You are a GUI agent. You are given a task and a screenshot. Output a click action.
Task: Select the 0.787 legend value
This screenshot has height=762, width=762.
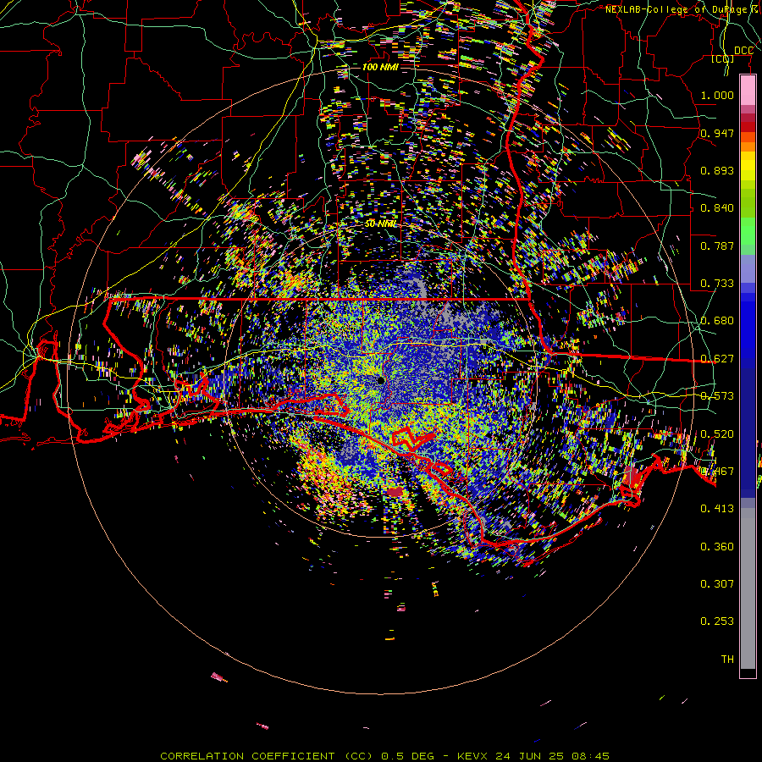[x=717, y=246]
